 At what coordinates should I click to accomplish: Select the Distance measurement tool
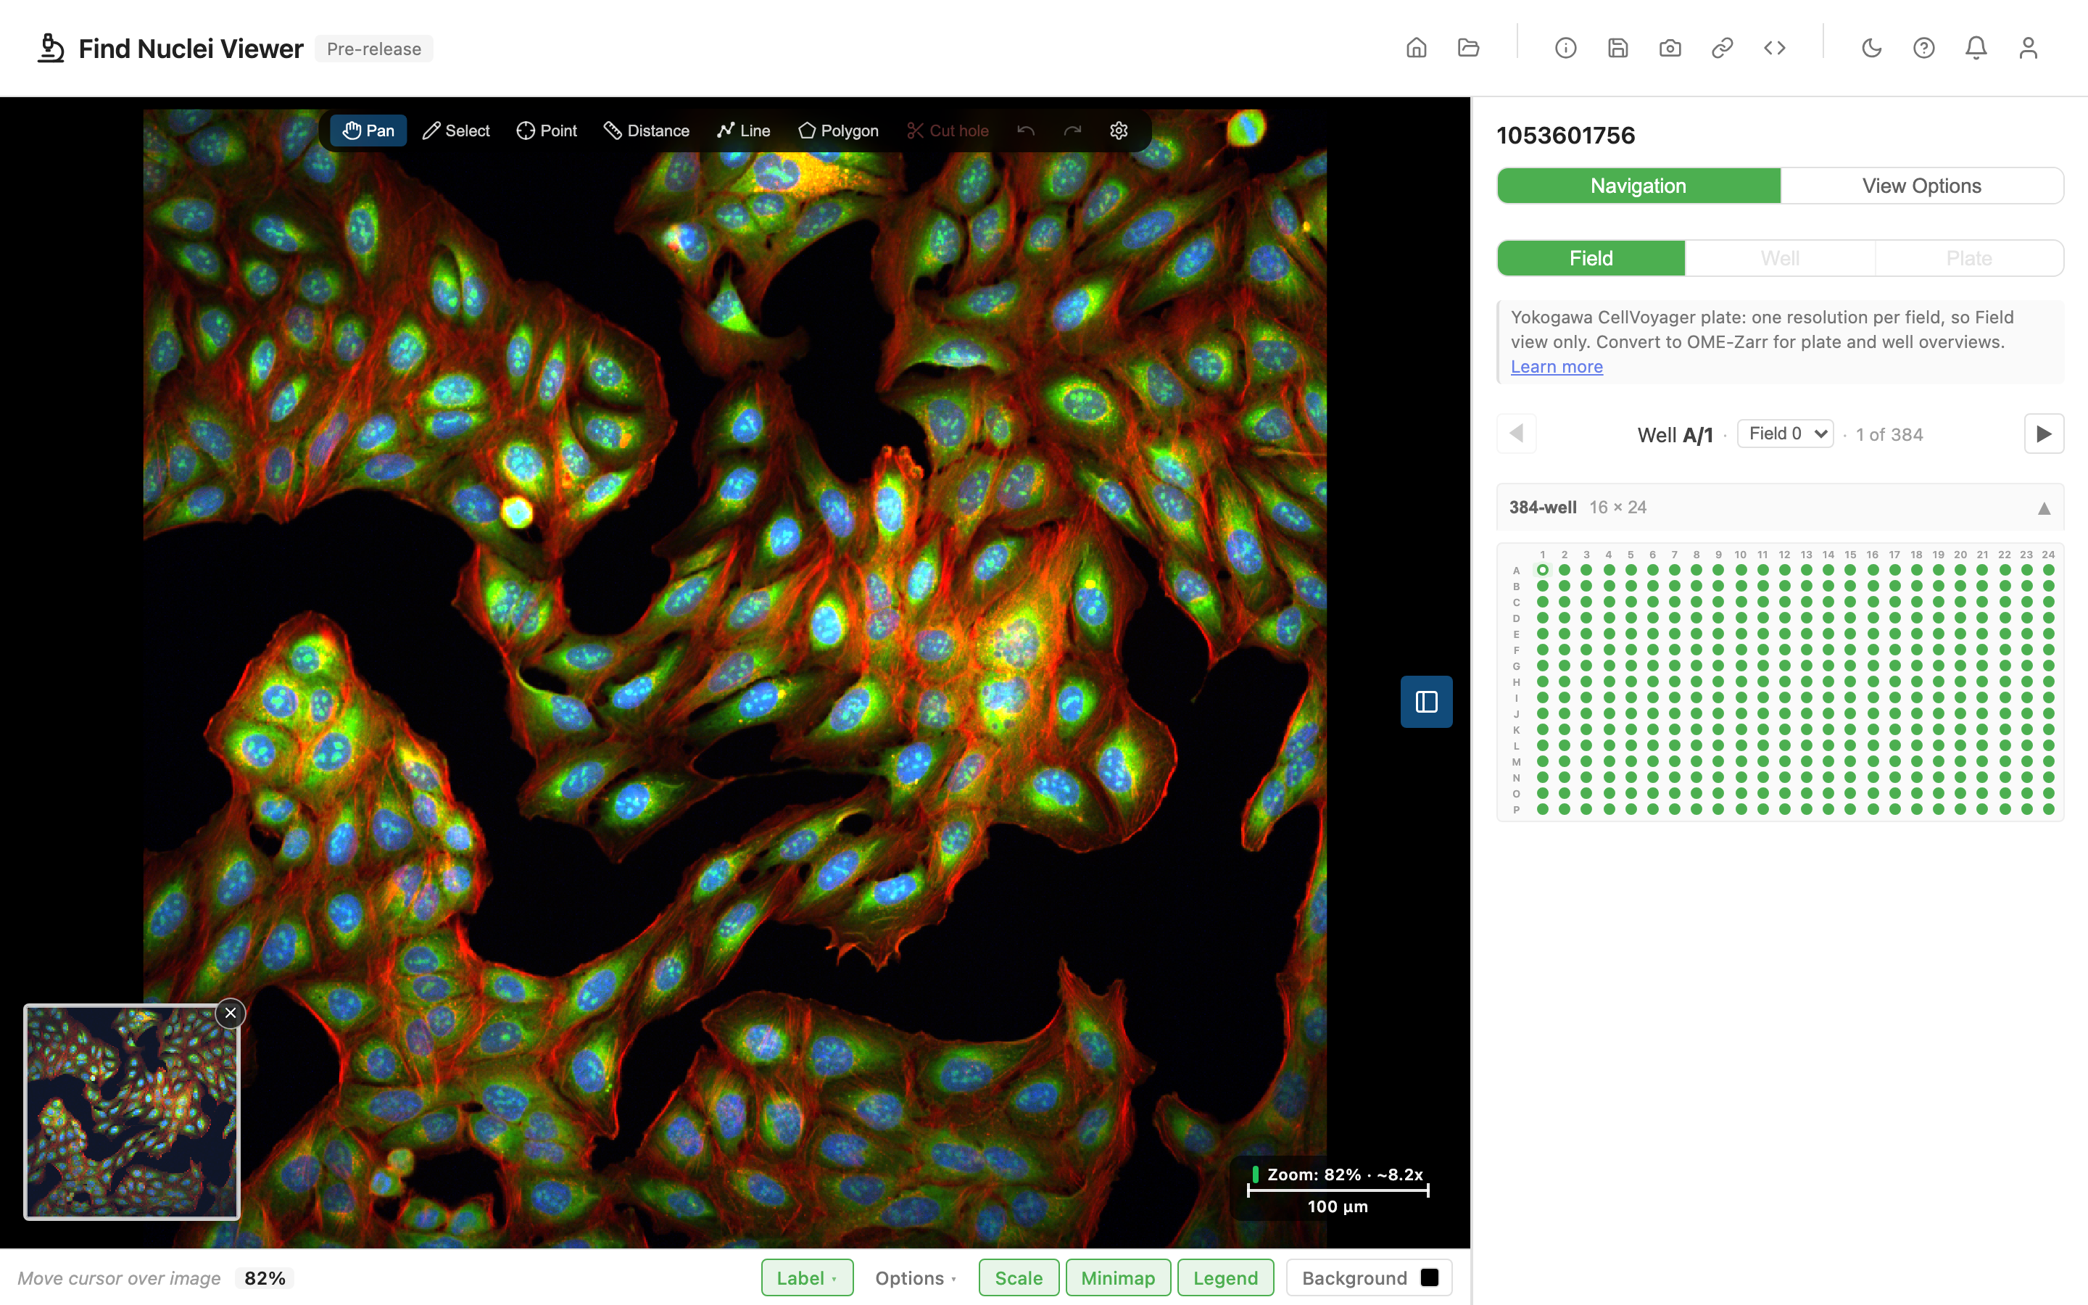pyautogui.click(x=646, y=130)
